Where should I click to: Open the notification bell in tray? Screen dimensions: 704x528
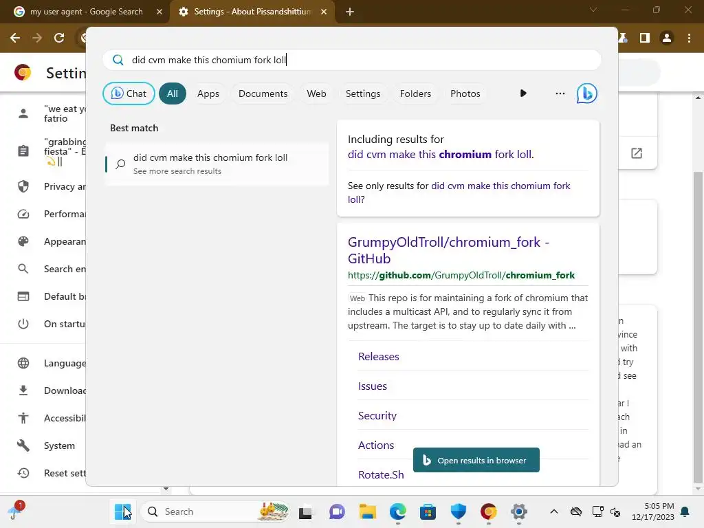click(685, 511)
